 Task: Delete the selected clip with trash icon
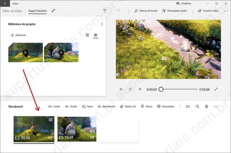[206, 106]
